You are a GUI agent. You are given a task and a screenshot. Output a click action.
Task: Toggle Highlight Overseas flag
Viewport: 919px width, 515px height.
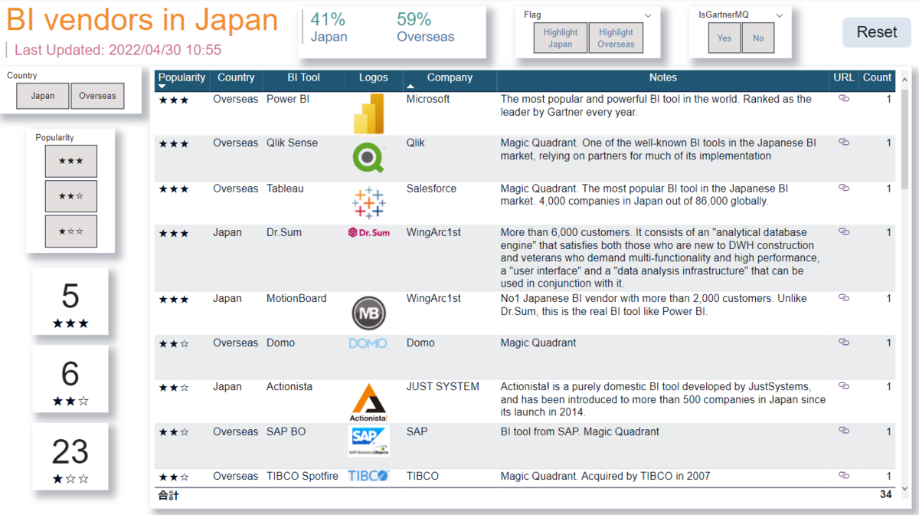[x=616, y=38]
